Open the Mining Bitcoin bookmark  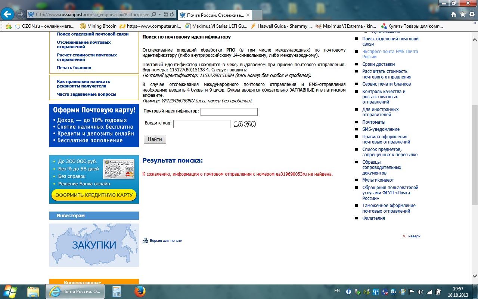coord(98,26)
